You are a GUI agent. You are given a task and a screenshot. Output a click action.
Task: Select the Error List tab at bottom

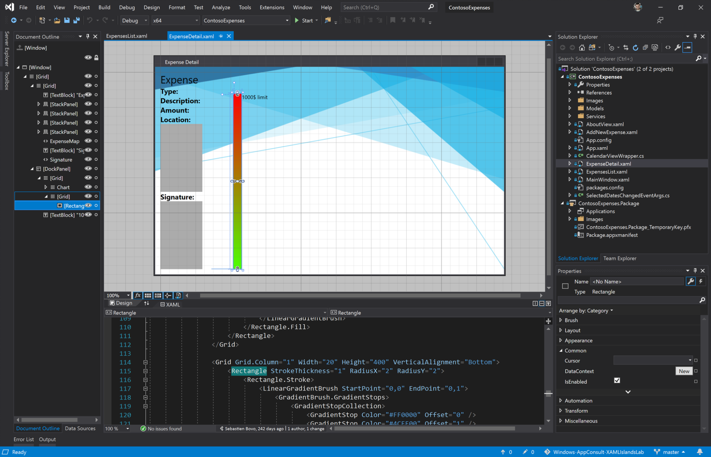tap(24, 439)
